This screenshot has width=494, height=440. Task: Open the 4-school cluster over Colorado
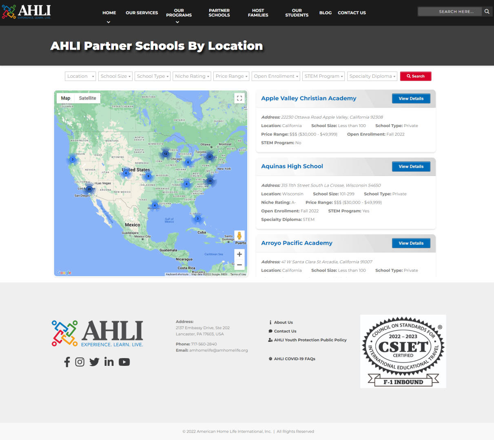(x=126, y=173)
